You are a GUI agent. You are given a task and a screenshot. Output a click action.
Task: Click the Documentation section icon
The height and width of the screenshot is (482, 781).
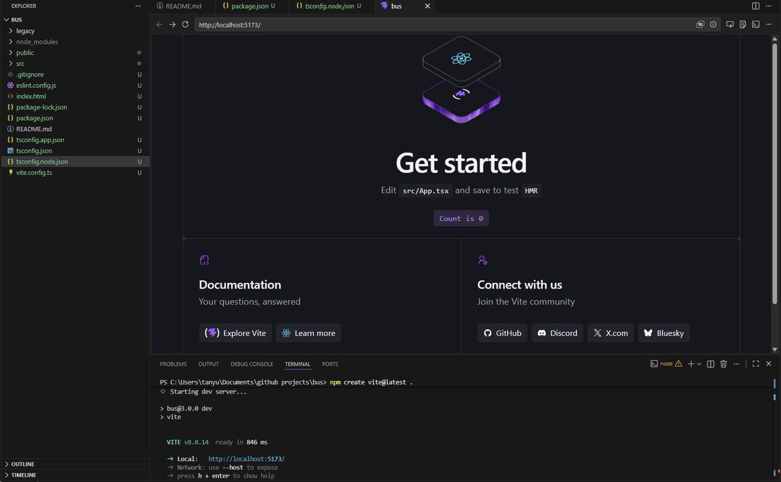click(205, 260)
